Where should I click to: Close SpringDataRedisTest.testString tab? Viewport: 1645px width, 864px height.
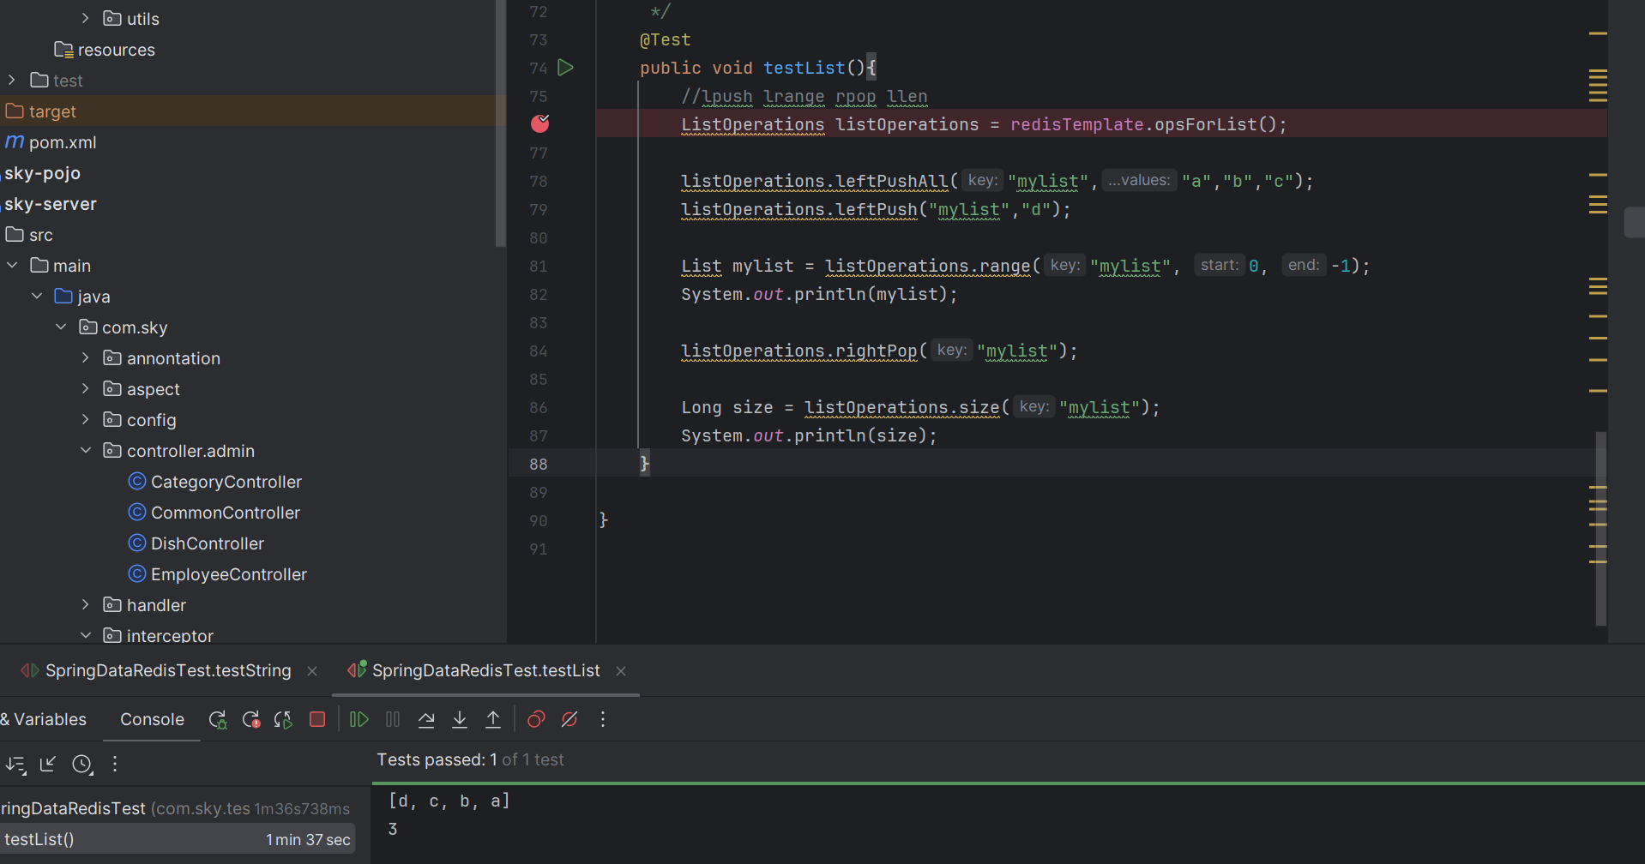coord(312,671)
